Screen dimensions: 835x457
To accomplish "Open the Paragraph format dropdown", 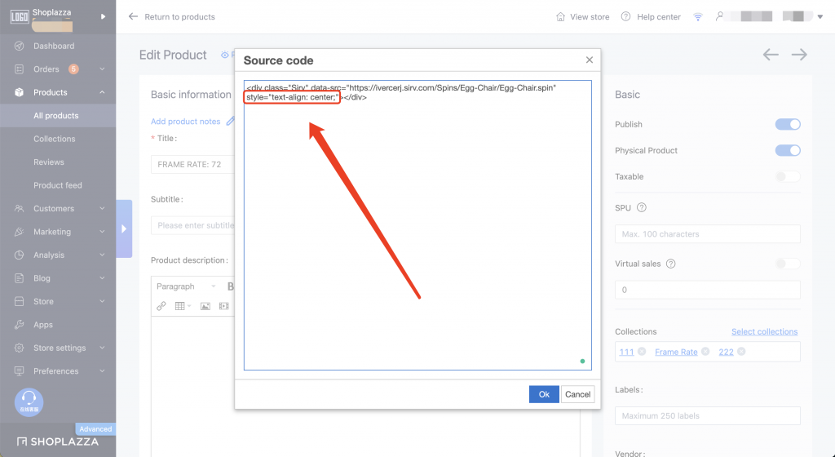I will (x=186, y=286).
